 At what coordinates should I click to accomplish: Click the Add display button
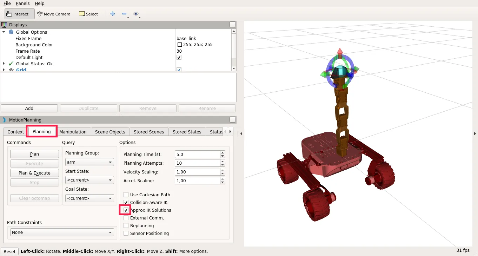click(x=29, y=108)
